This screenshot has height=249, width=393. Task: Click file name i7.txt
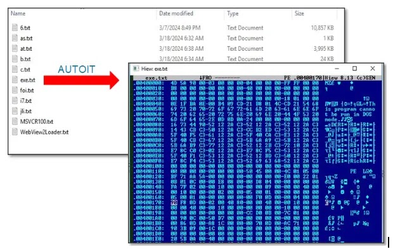point(26,101)
